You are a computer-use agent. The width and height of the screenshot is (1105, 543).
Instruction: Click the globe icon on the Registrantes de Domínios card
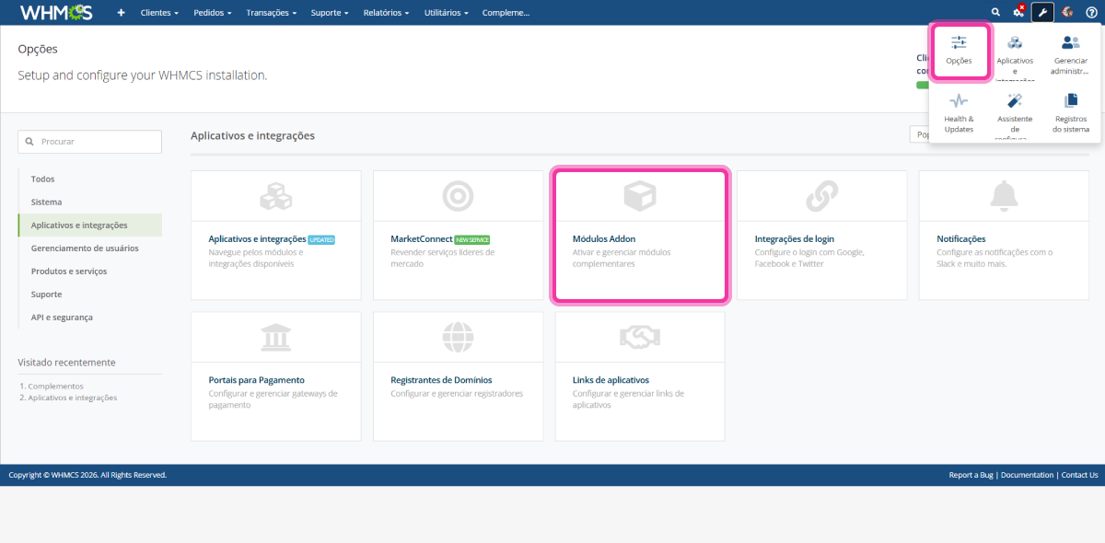pyautogui.click(x=458, y=337)
